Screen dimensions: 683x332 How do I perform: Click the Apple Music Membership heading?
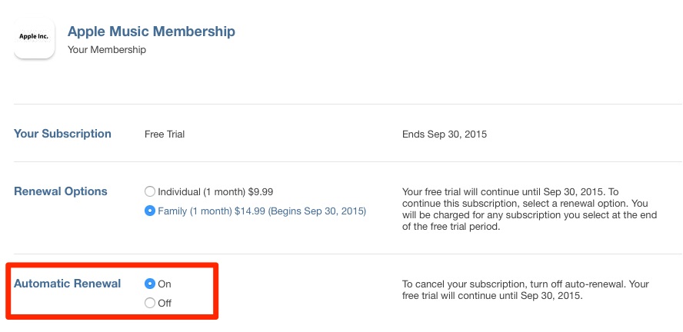point(152,32)
